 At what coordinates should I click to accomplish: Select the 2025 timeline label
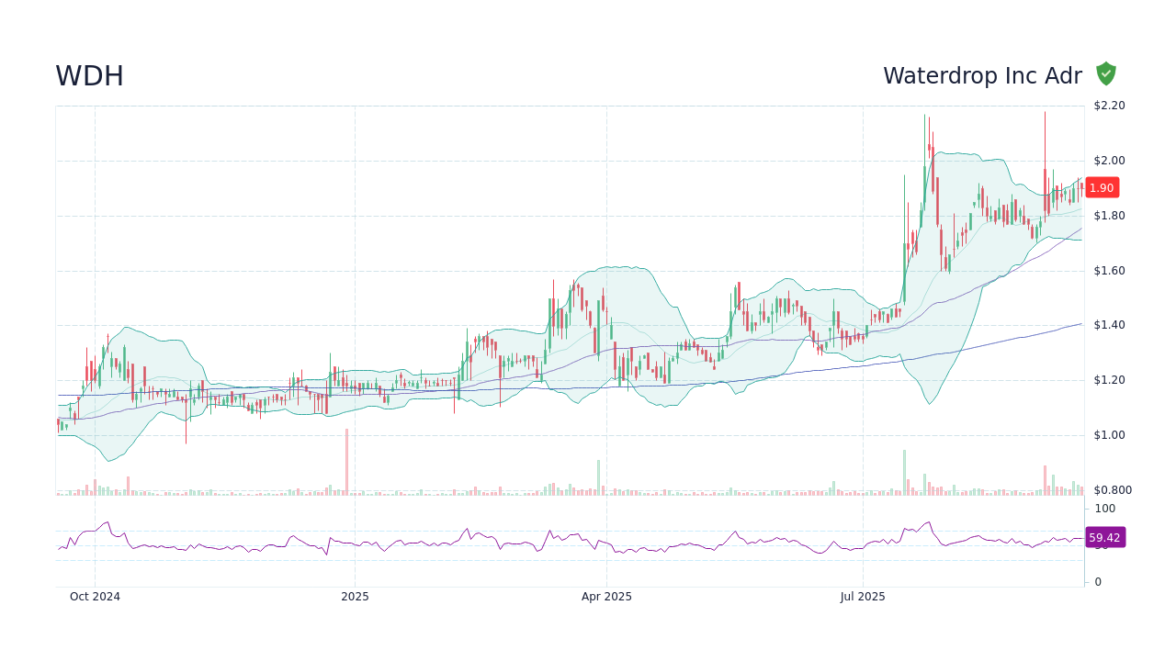point(356,596)
